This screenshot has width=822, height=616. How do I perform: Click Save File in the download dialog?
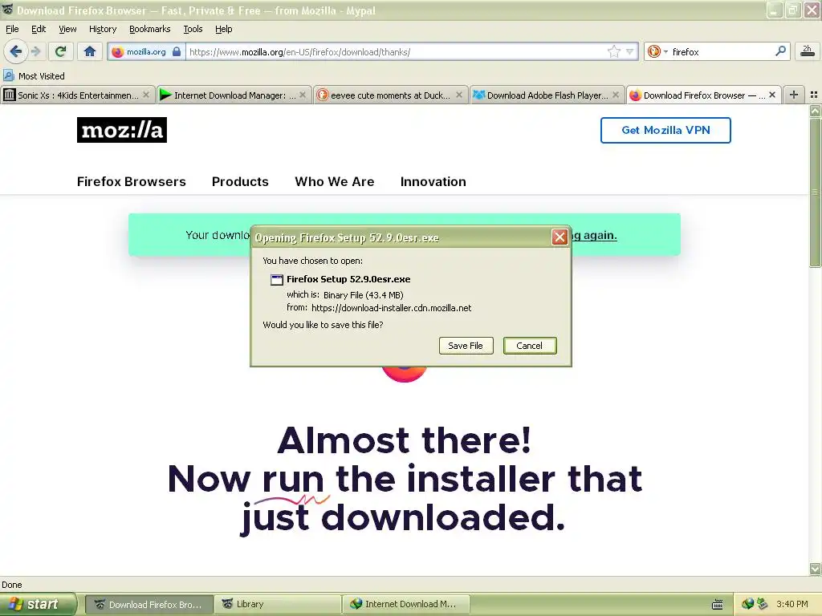(x=466, y=346)
